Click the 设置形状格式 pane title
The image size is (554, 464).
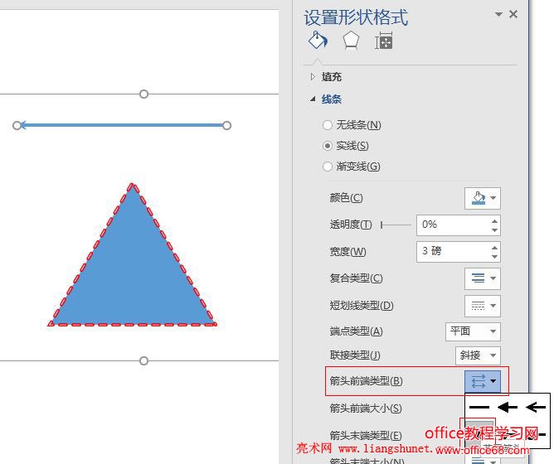(356, 17)
